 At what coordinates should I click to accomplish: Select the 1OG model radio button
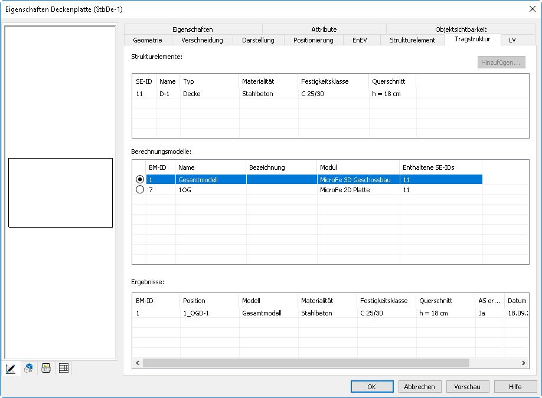[x=140, y=189]
